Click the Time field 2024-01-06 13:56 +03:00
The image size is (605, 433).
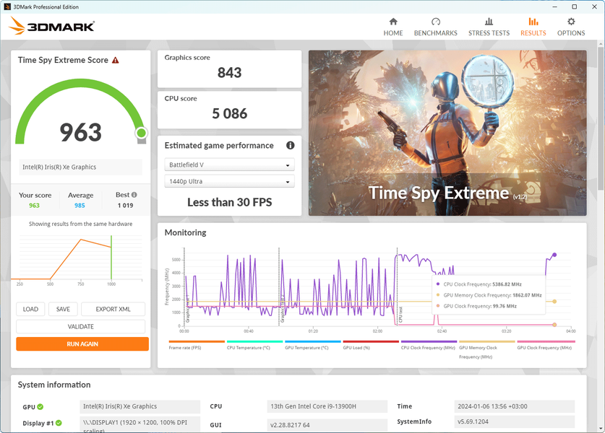515,406
